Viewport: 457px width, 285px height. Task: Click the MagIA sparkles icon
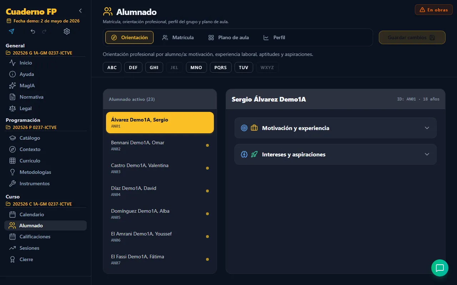pyautogui.click(x=12, y=85)
